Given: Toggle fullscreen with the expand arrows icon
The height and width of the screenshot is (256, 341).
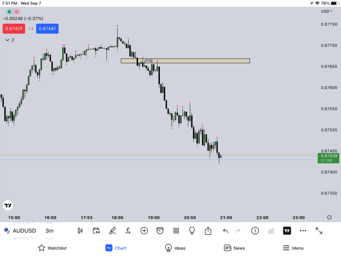Looking at the screenshot, I should point(319,230).
